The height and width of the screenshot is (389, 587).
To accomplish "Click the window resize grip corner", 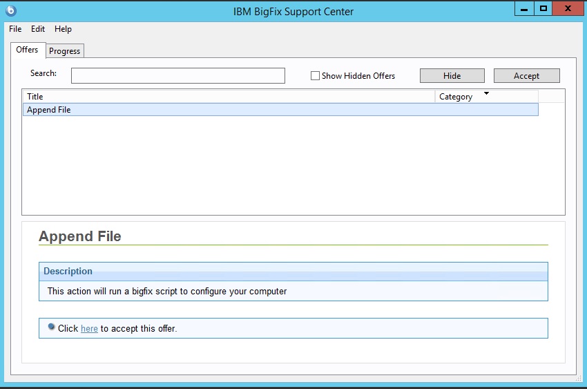I will [579, 379].
